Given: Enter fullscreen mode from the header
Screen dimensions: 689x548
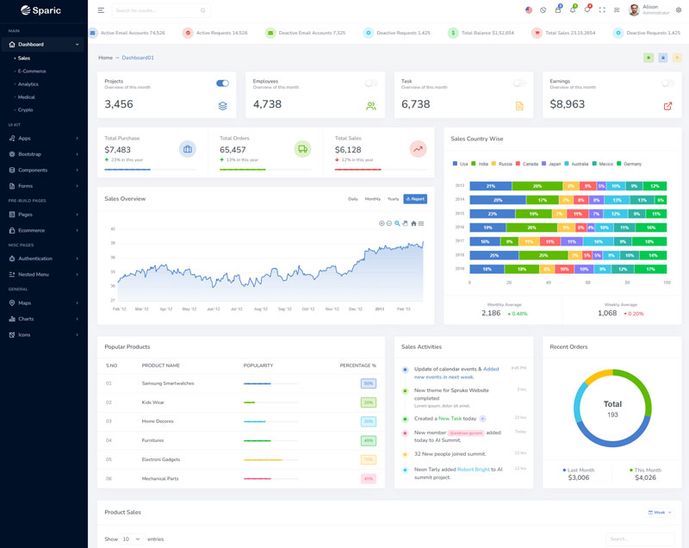Looking at the screenshot, I should tap(602, 10).
